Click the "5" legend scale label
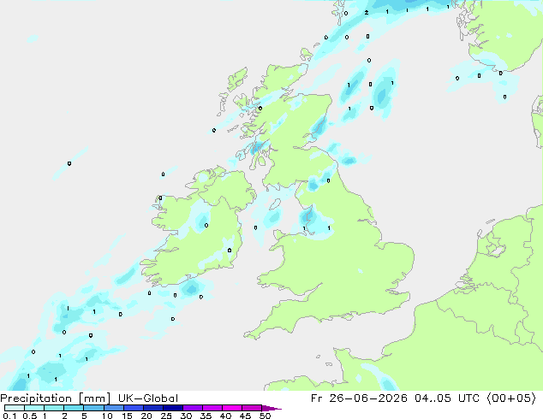 click(x=84, y=416)
